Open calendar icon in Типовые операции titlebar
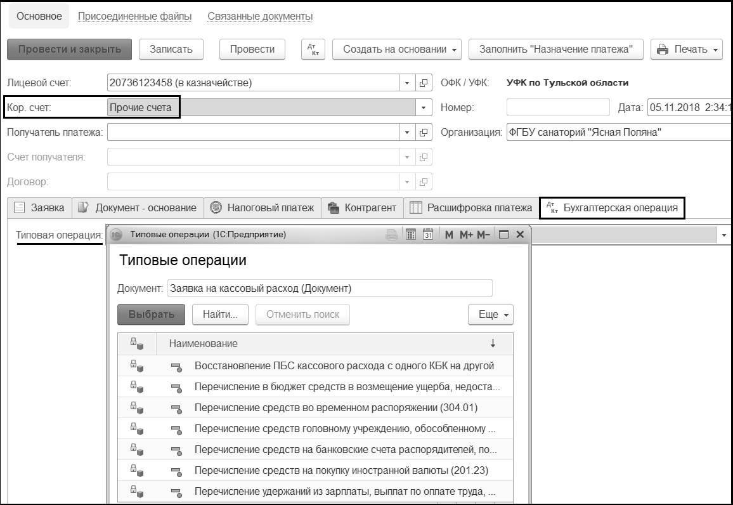 pos(428,235)
